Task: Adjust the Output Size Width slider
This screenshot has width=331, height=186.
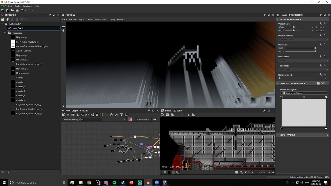Action: click(x=294, y=27)
